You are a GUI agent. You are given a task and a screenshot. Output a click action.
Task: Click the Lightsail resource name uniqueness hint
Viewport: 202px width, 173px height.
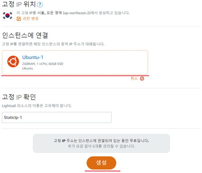click(37, 106)
